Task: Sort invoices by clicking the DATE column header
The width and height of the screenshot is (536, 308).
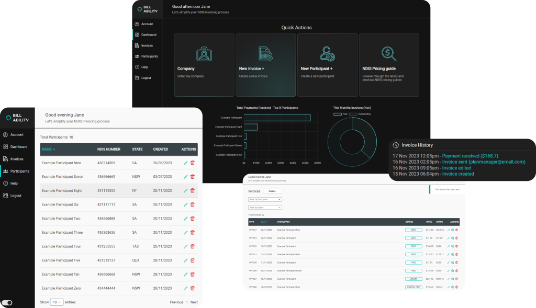Action: pos(264,222)
